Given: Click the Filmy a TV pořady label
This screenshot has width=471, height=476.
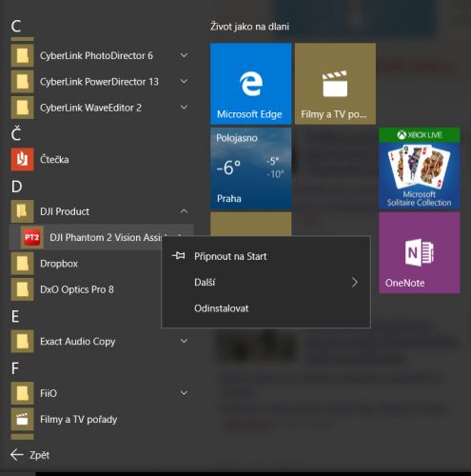Looking at the screenshot, I should click(x=79, y=420).
